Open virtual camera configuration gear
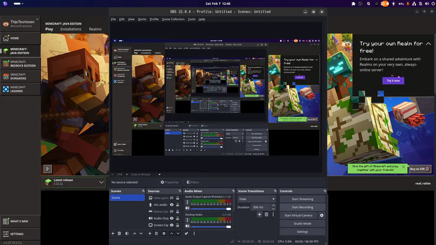436x245 pixels. tap(322, 215)
